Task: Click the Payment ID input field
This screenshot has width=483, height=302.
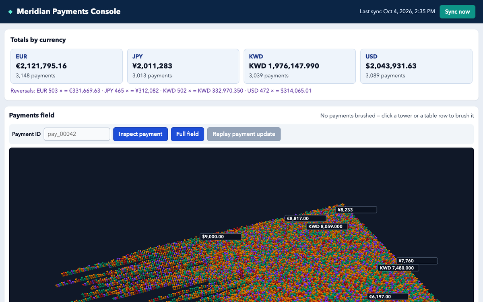Action: pyautogui.click(x=77, y=134)
